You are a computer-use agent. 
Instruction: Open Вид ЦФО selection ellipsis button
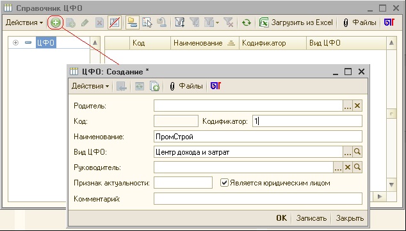(348, 152)
